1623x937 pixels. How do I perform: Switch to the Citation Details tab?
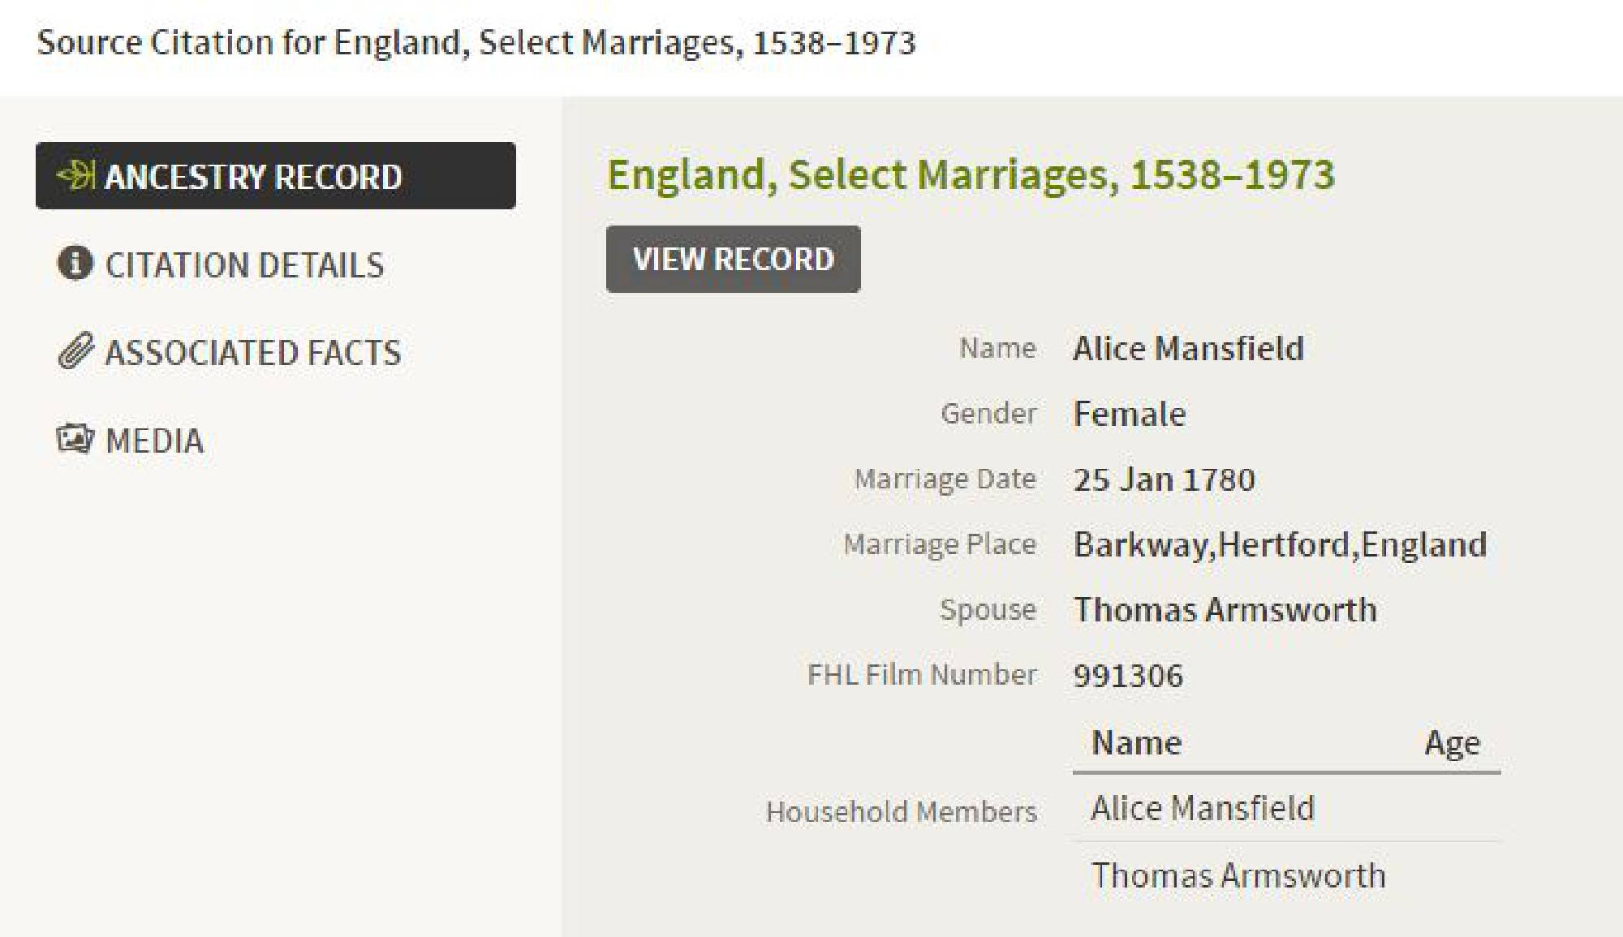(x=244, y=265)
